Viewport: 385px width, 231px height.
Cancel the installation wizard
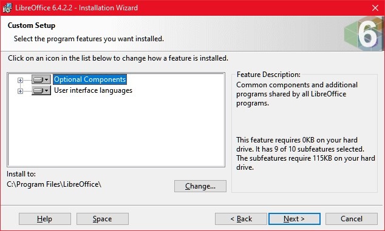pos(352,219)
